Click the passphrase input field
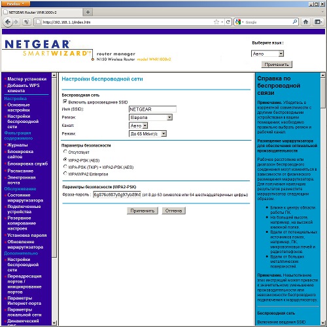This screenshot has width=327, height=327. tap(117, 194)
